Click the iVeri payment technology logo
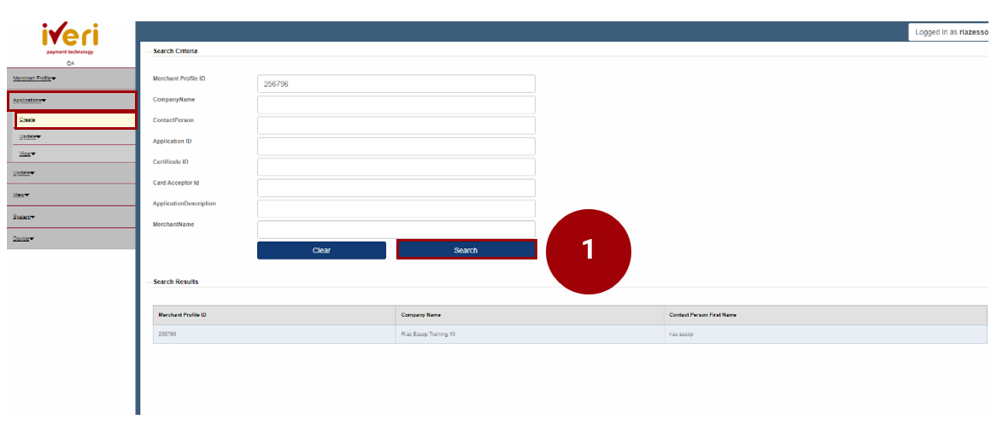The image size is (991, 431). click(70, 38)
